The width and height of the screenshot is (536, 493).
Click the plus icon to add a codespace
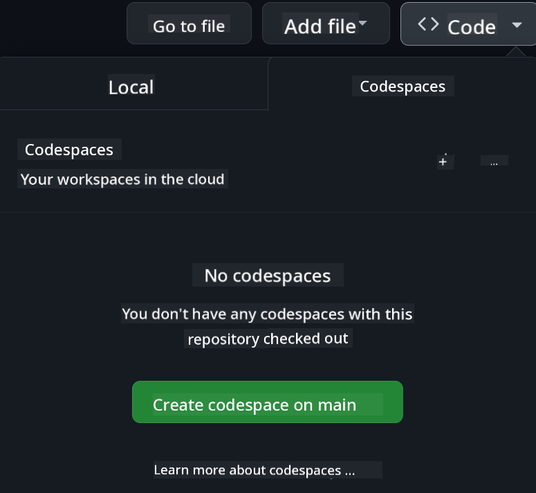[443, 161]
